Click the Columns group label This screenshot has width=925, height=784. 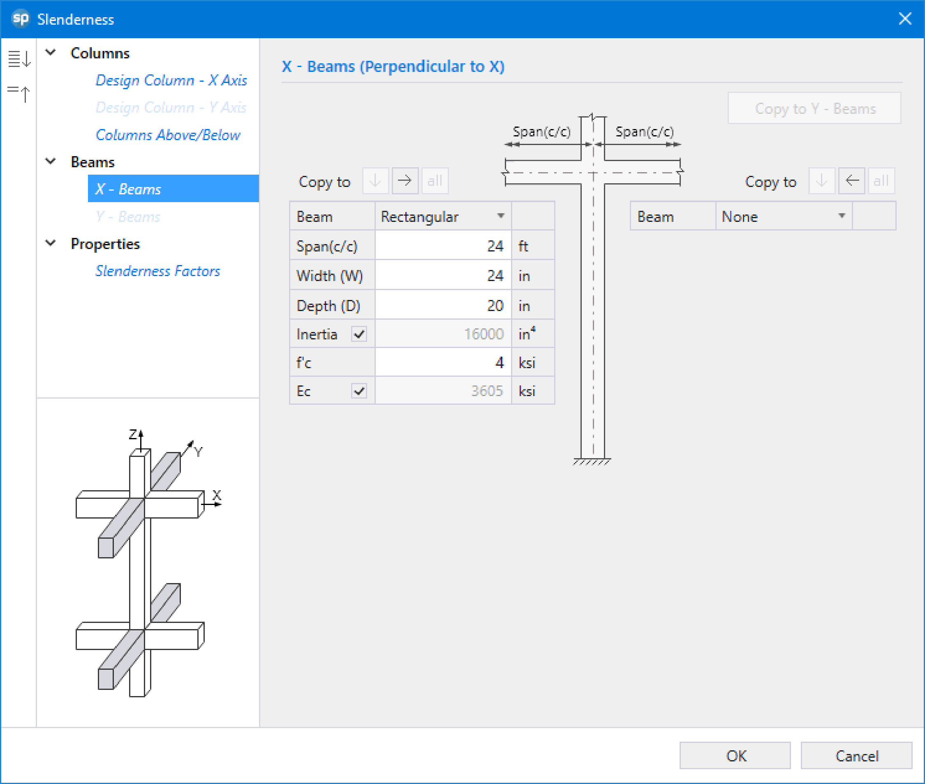(x=100, y=53)
